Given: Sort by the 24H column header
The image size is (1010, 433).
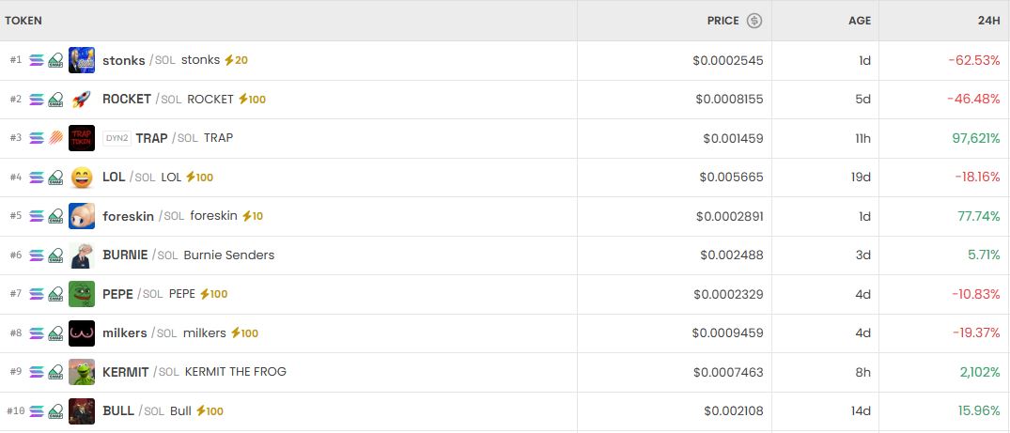Looking at the screenshot, I should (x=987, y=21).
